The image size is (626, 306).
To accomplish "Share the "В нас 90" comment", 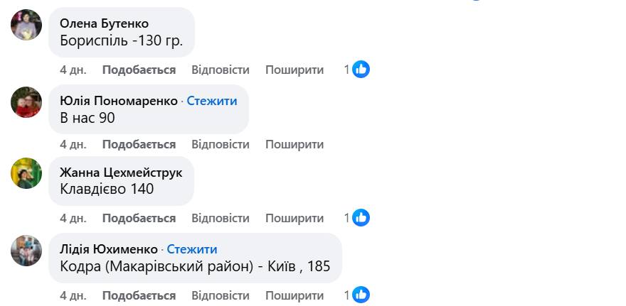I will 295,144.
